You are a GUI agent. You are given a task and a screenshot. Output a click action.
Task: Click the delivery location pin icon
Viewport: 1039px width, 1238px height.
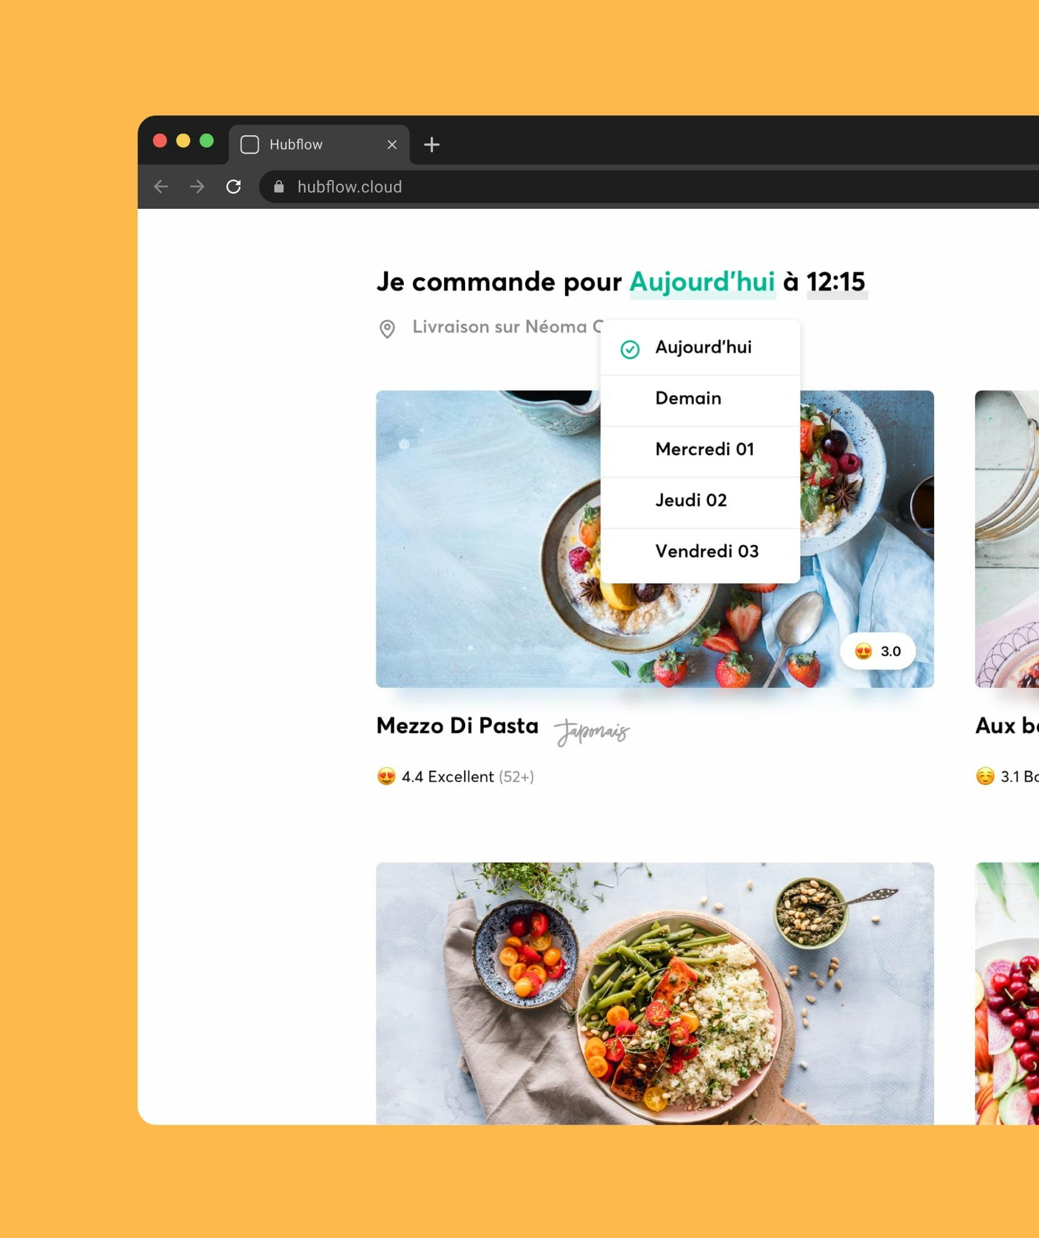point(387,329)
